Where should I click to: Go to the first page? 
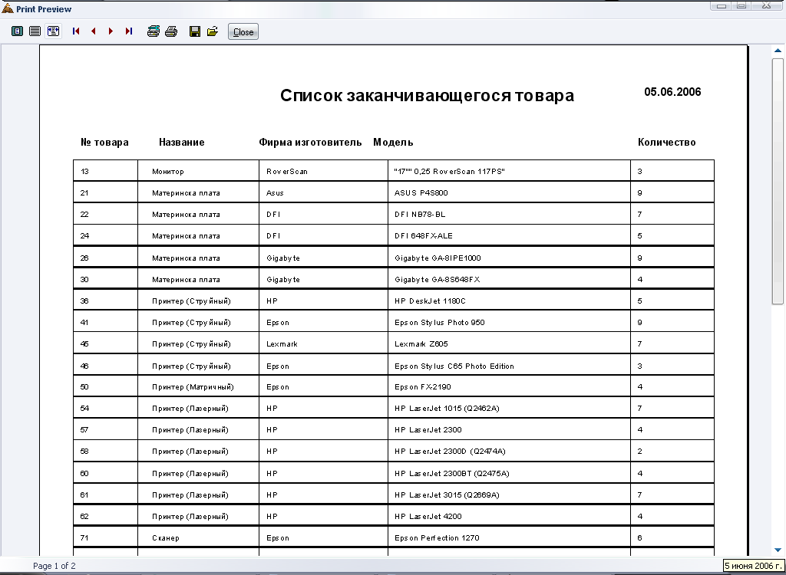[x=76, y=31]
